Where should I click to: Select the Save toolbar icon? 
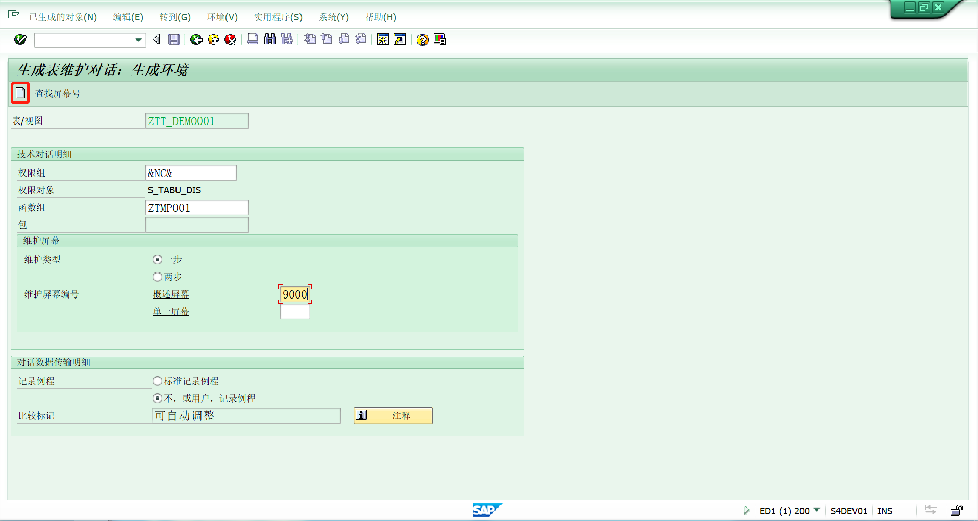point(173,39)
